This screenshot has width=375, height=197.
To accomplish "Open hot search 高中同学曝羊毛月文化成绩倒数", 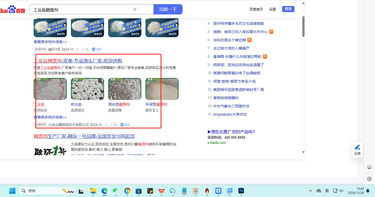I will (x=239, y=23).
